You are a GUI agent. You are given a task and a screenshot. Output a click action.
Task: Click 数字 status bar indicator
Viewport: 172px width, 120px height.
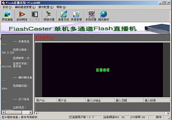point(159,117)
